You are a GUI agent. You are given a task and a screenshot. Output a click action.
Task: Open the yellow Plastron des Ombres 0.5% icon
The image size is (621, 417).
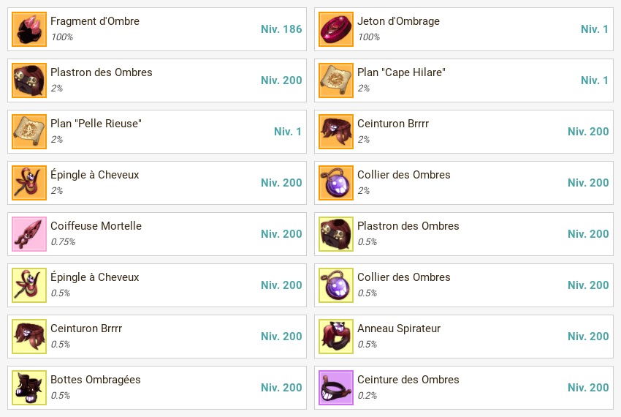(x=336, y=234)
